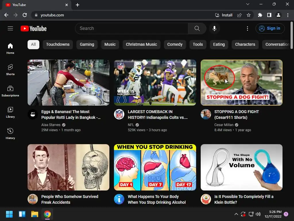Open Subscriptions from the sidebar
This screenshot has width=294, height=221.
tap(10, 91)
